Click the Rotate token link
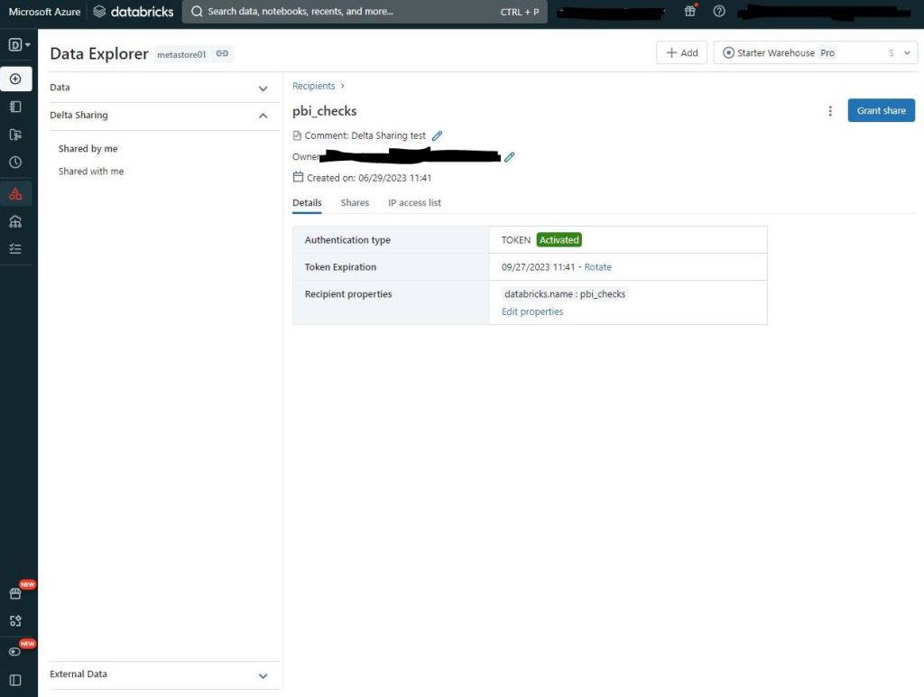The width and height of the screenshot is (924, 697). [597, 267]
